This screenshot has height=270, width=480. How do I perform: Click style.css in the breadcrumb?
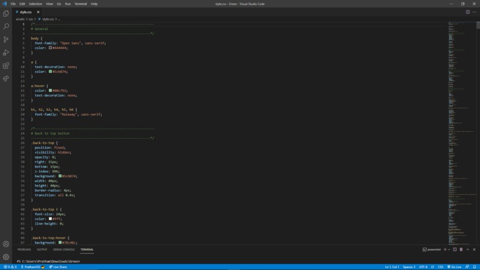(48, 19)
